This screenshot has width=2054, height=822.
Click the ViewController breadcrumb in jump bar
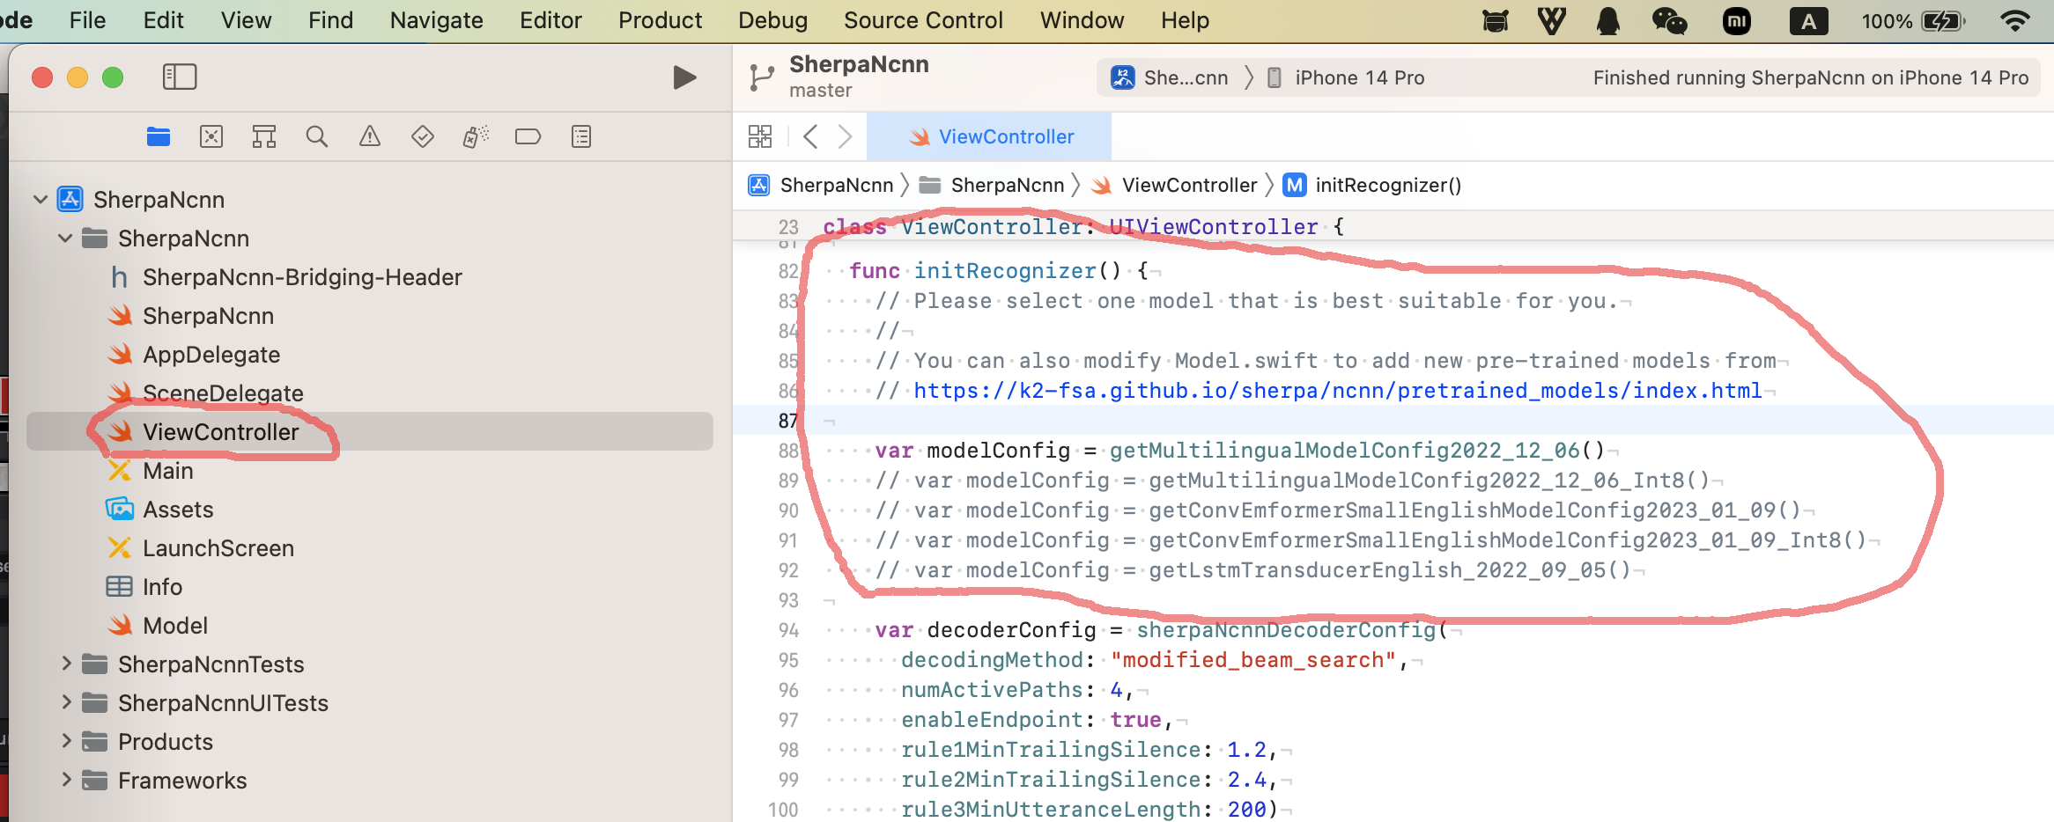[x=1174, y=185]
